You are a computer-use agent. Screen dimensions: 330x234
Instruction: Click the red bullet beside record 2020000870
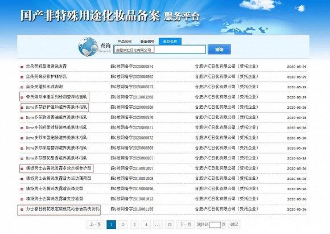tap(22, 117)
